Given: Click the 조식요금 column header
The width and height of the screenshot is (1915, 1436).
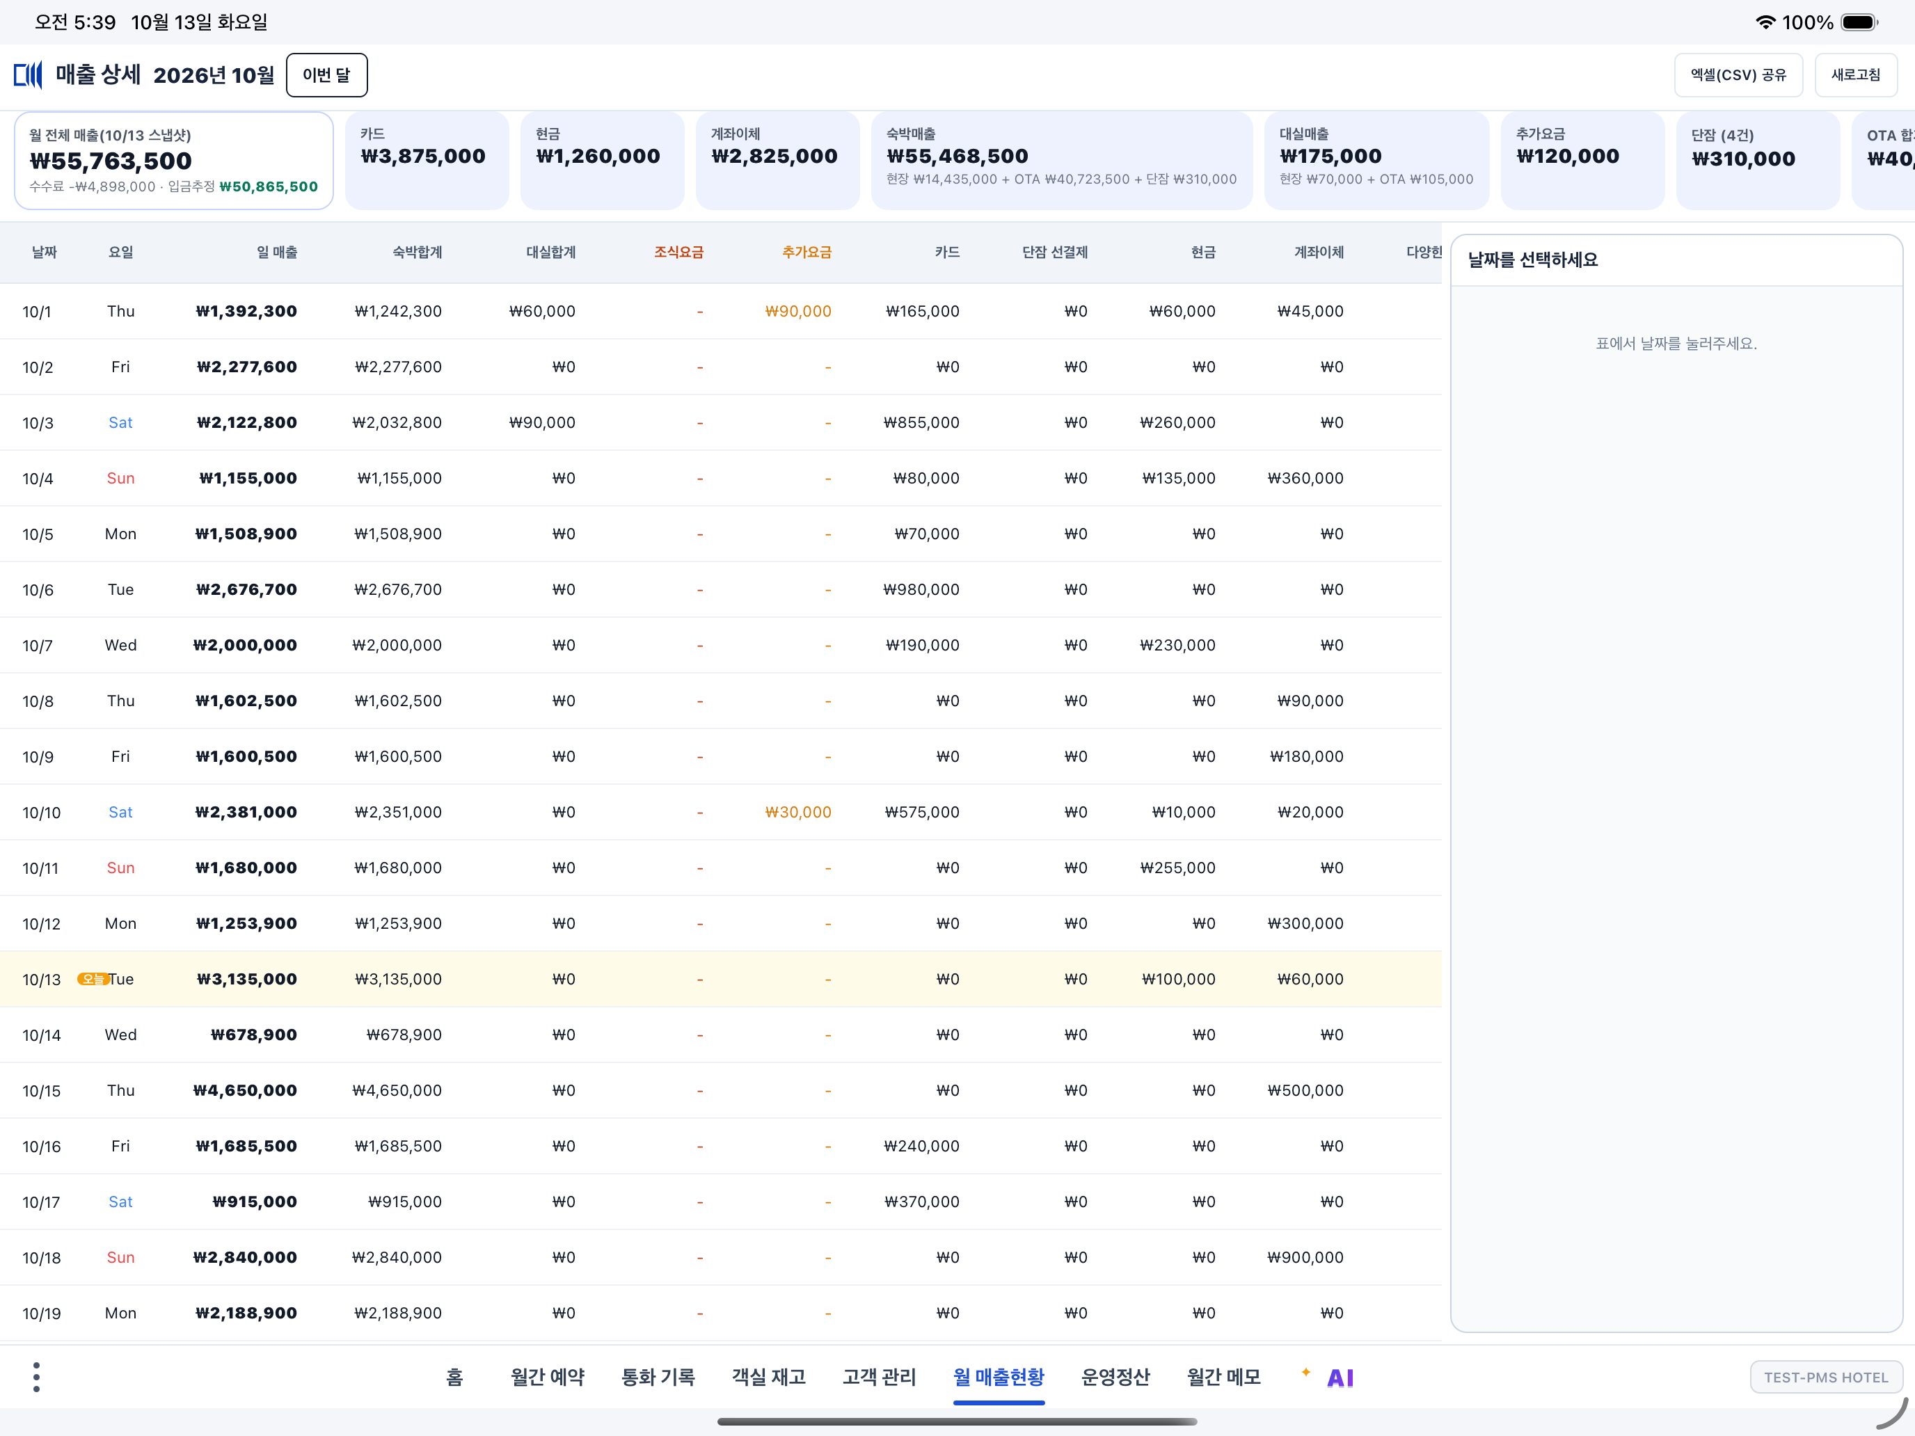Looking at the screenshot, I should 678,252.
